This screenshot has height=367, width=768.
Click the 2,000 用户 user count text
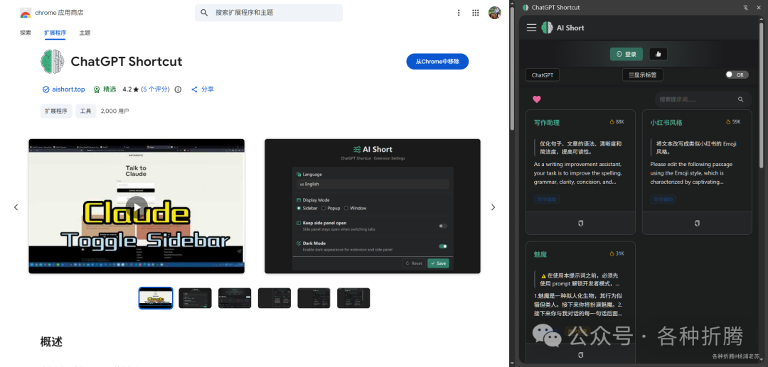pyautogui.click(x=114, y=111)
